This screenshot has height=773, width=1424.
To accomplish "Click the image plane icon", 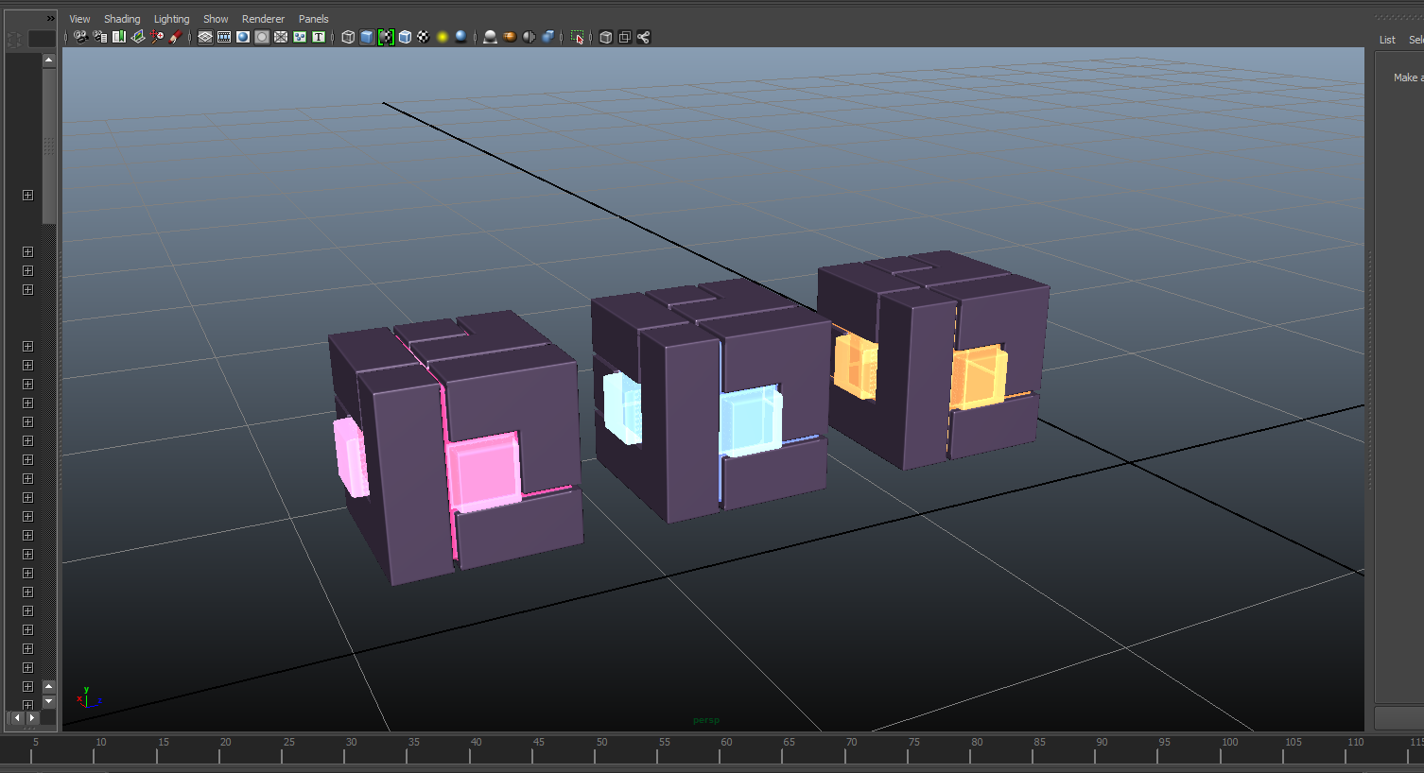I will click(x=138, y=37).
